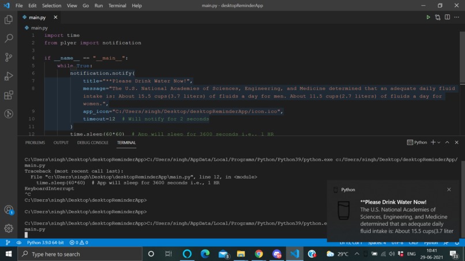Click the UTF-8 encoding indicator
Image resolution: width=465 pixels, height=261 pixels.
397,243
